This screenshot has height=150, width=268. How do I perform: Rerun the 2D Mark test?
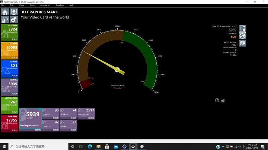point(15,76)
